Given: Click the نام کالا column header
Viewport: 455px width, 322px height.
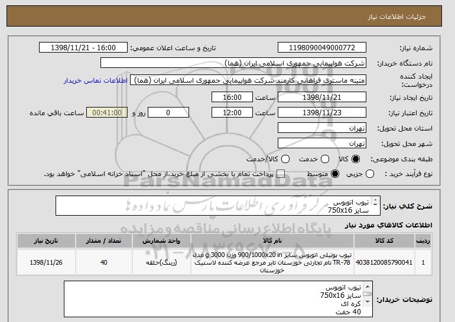Looking at the screenshot, I should (272, 241).
